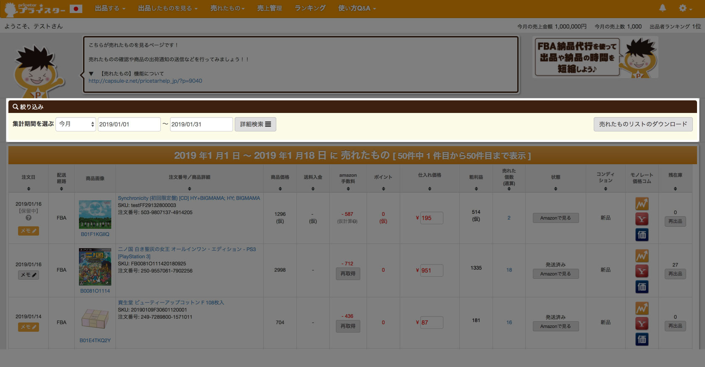Sort by 配送経路 column
The width and height of the screenshot is (705, 367).
[x=61, y=189]
